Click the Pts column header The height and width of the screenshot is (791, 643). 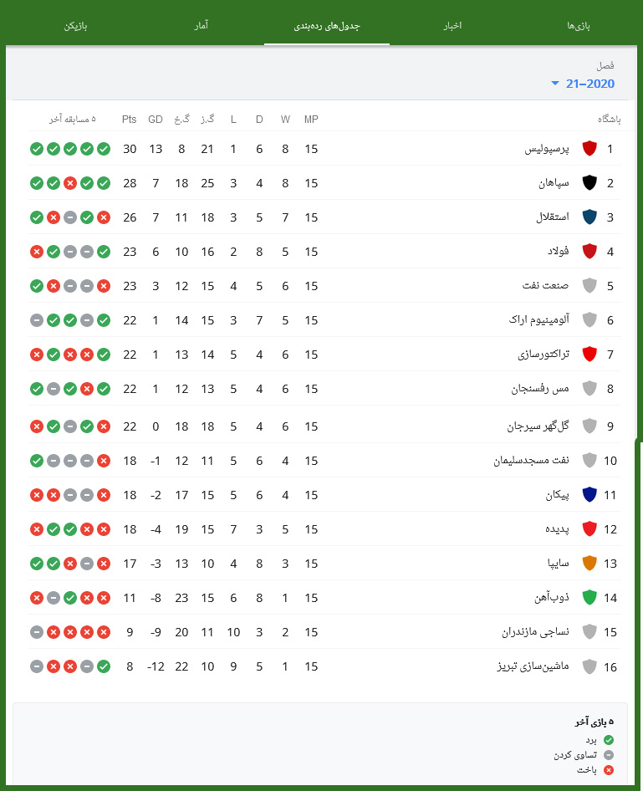pyautogui.click(x=129, y=119)
